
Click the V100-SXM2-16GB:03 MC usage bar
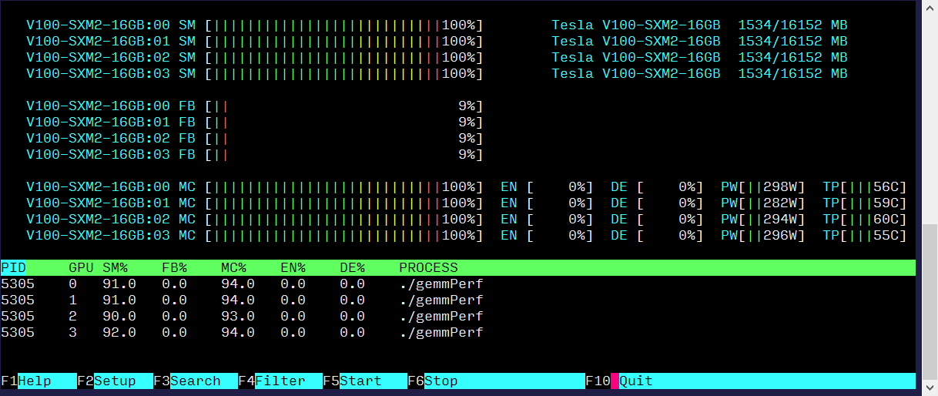click(344, 236)
